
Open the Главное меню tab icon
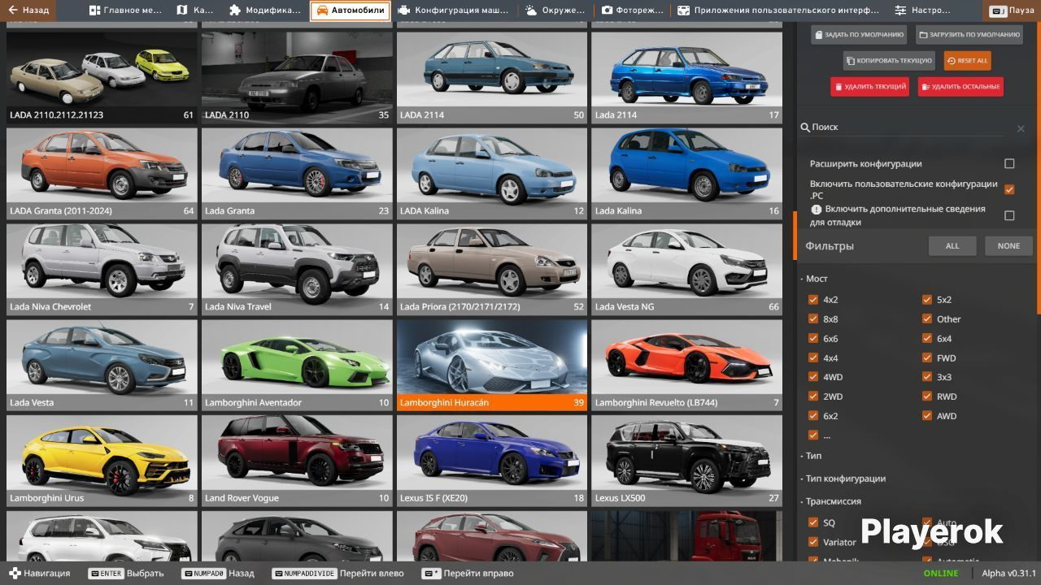(x=95, y=11)
